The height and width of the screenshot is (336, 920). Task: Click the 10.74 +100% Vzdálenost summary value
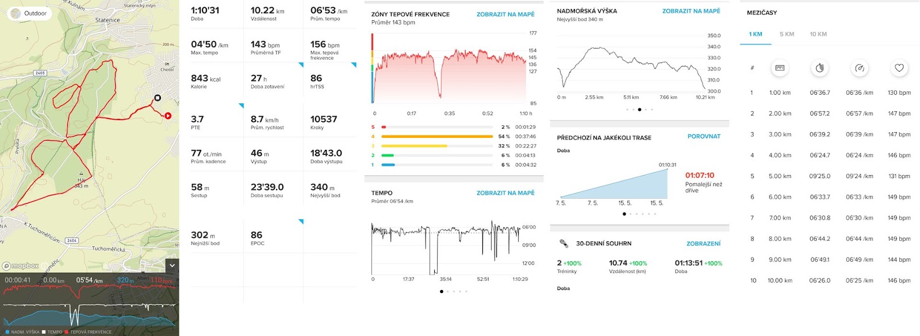(x=628, y=263)
